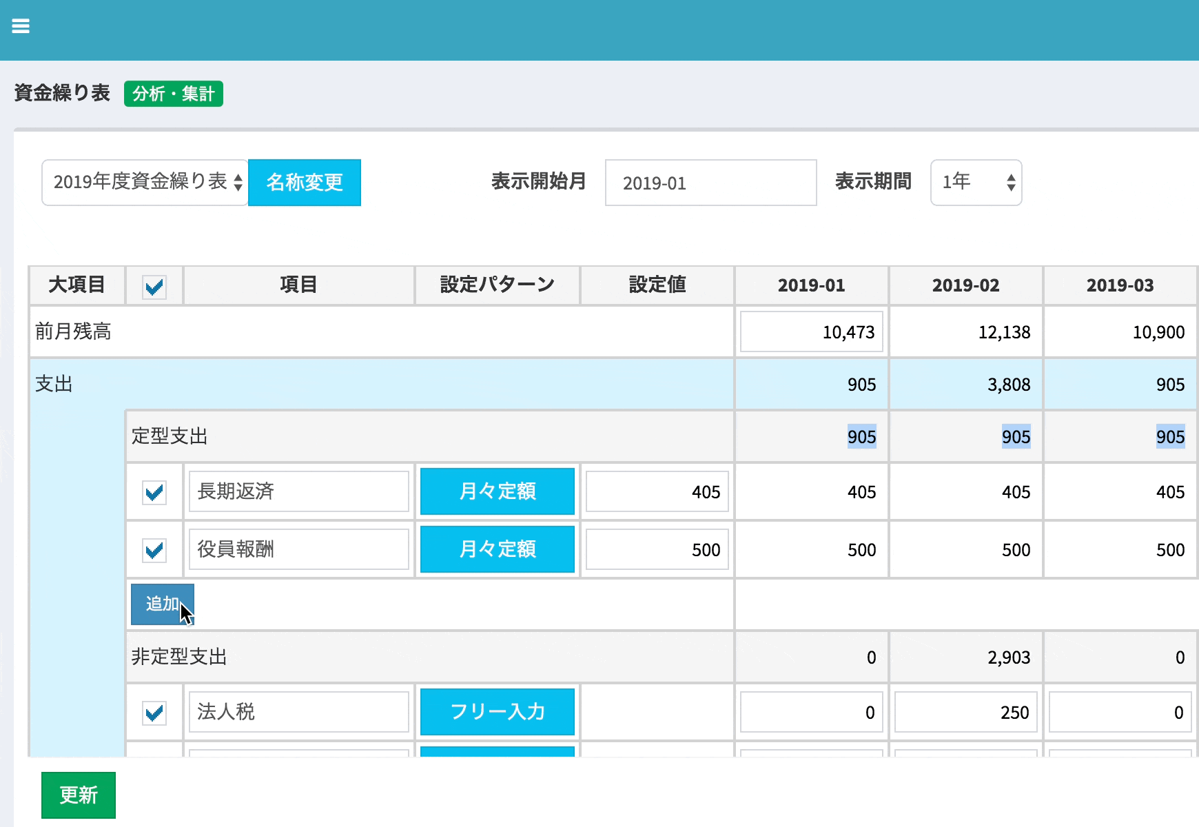1199x827 pixels.
Task: Select the 2019-03 column header
Action: (x=1120, y=285)
